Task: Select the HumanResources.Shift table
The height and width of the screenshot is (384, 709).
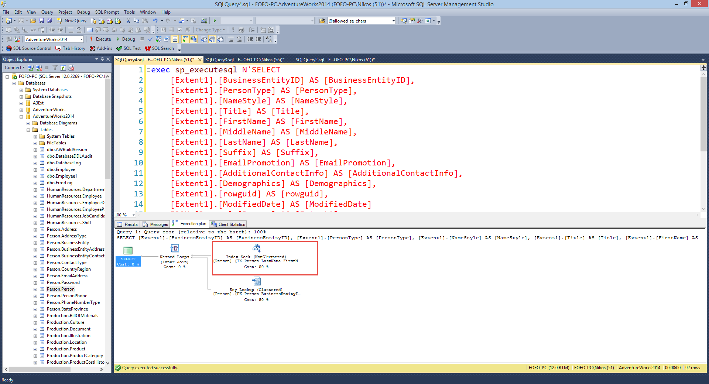Action: (x=69, y=223)
